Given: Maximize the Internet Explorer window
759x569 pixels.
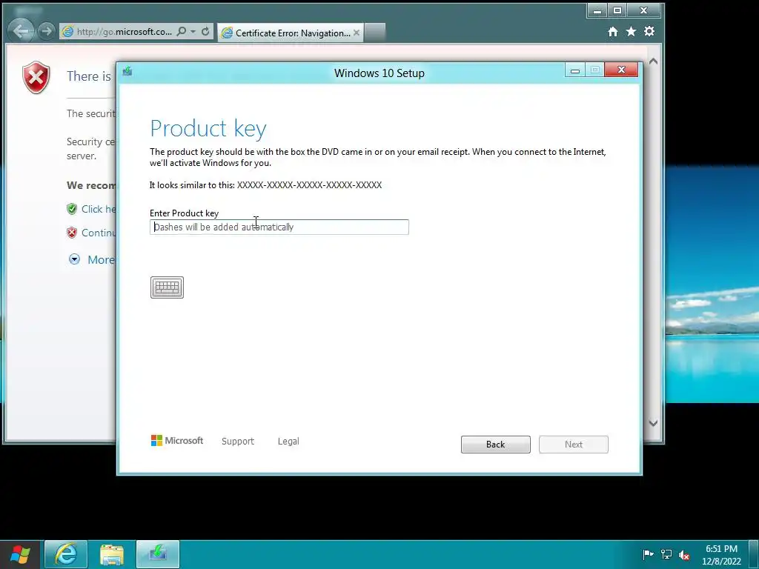Looking at the screenshot, I should tap(617, 10).
